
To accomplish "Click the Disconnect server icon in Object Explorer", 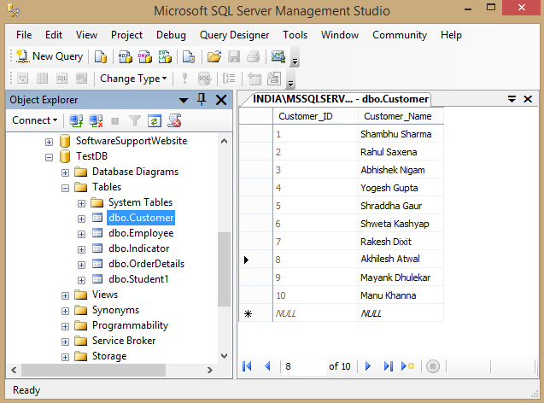I will tap(96, 120).
